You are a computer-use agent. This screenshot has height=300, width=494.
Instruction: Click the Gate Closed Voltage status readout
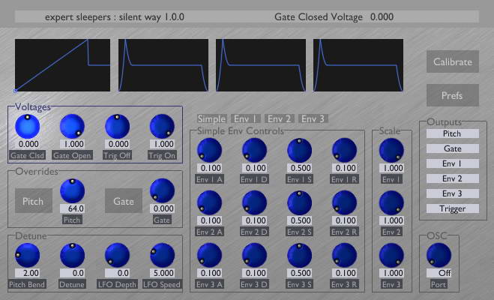tap(334, 16)
